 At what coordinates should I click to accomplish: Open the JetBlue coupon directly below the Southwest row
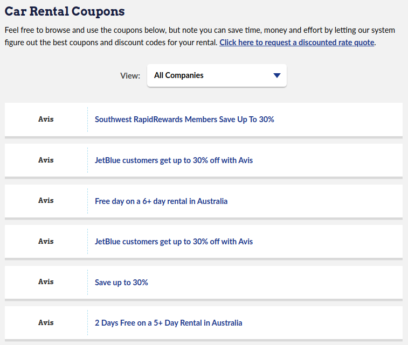(174, 160)
